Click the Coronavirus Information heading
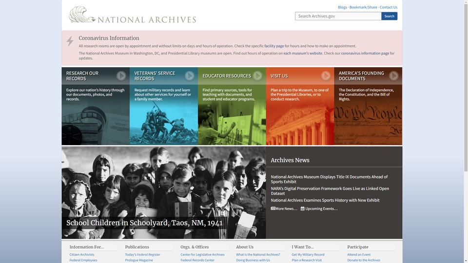This screenshot has height=263, width=468. 109,38
